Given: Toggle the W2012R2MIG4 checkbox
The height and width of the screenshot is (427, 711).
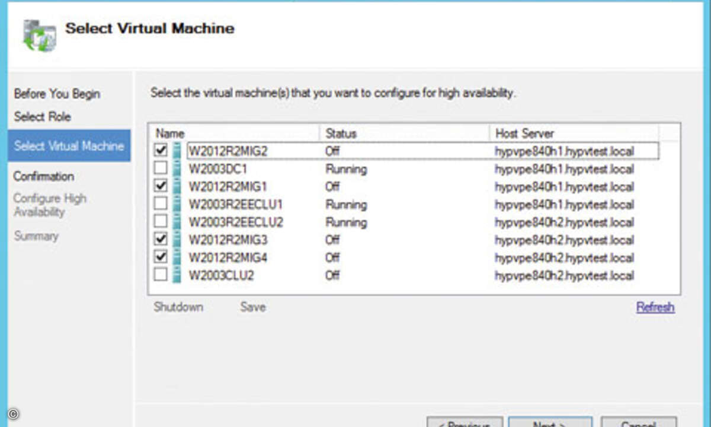Looking at the screenshot, I should [x=161, y=257].
